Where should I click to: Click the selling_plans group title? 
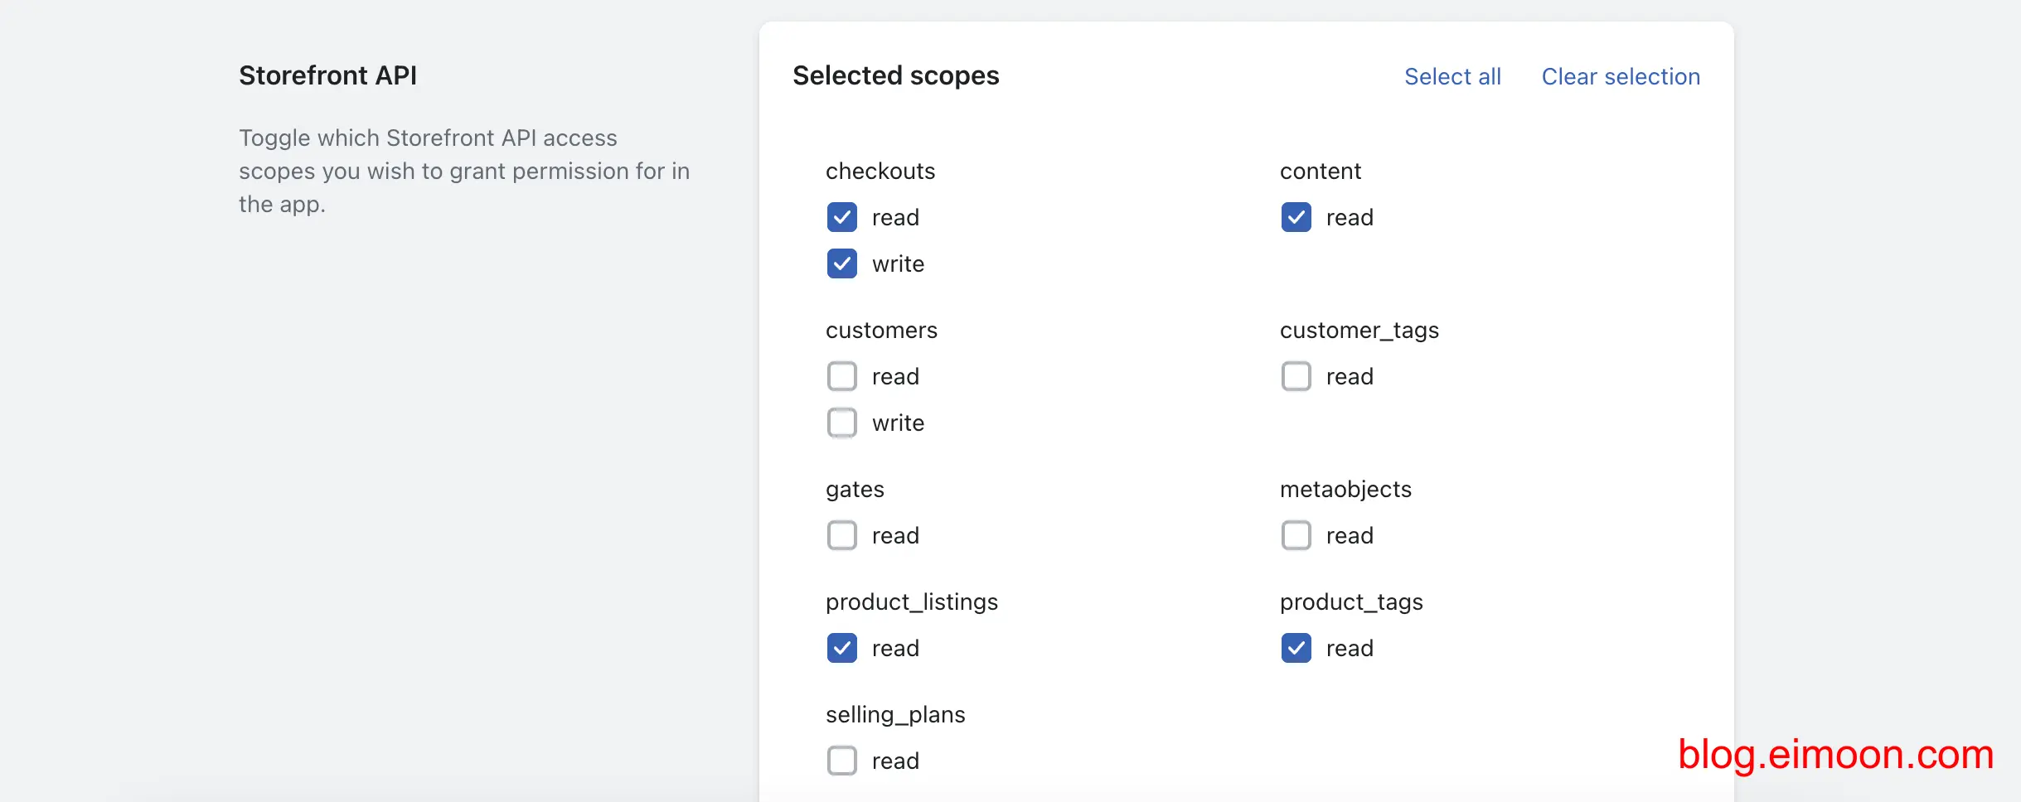coord(895,714)
